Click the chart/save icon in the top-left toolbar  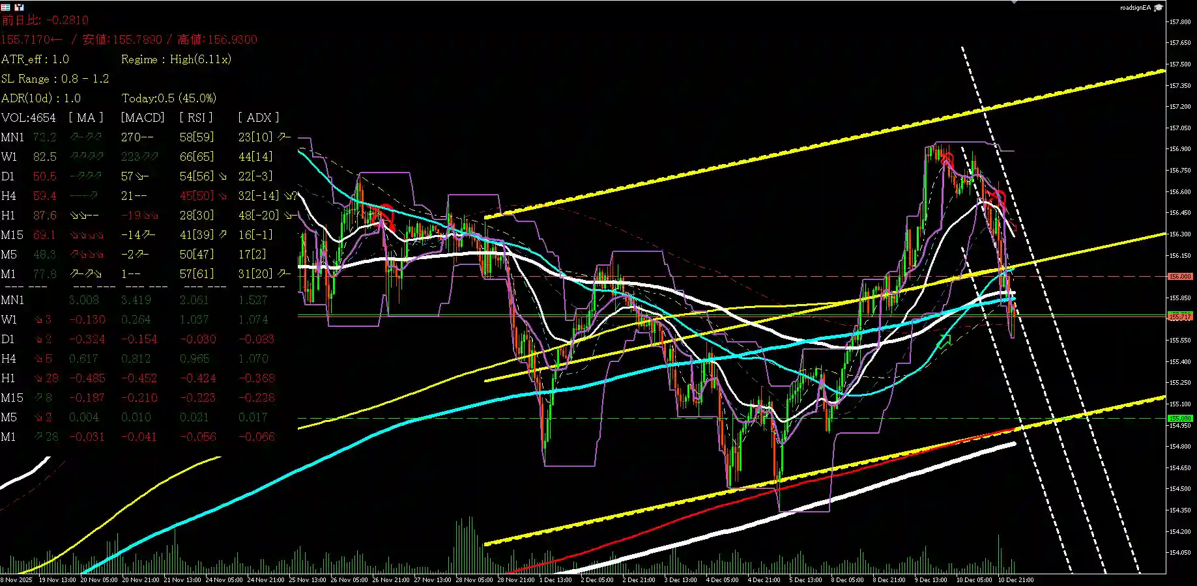[20, 7]
